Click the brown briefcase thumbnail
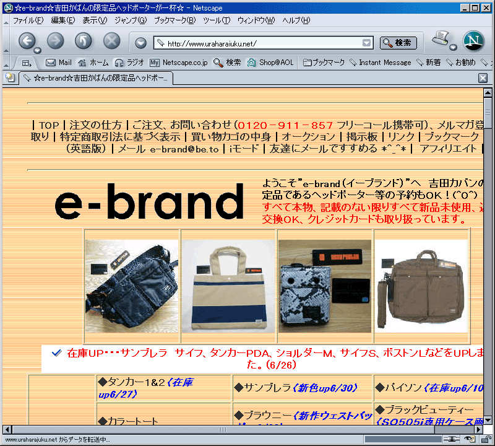This screenshot has width=495, height=446. pos(423,286)
